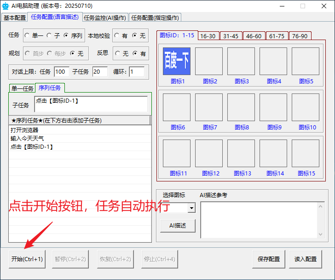Click the AI描述 button

(178, 226)
